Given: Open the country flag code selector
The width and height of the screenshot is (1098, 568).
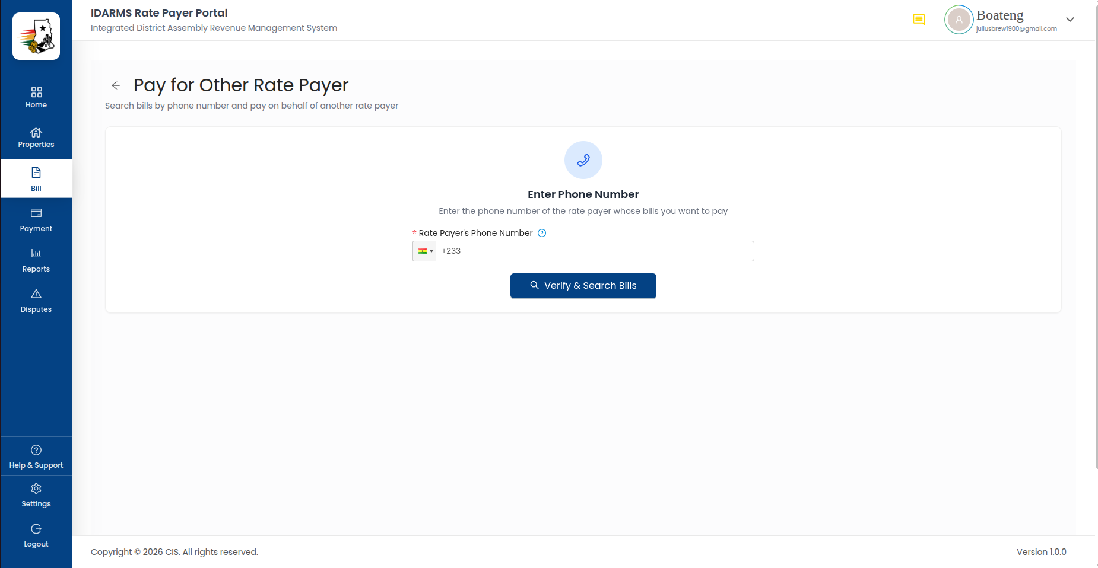Looking at the screenshot, I should (424, 251).
